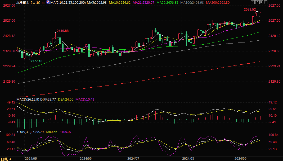Click the MA5 value label
This screenshot has width=283, height=161.
tap(97, 3)
